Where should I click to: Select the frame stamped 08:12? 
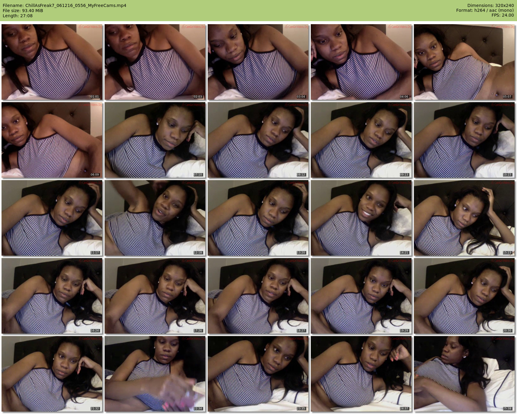pos(258,140)
